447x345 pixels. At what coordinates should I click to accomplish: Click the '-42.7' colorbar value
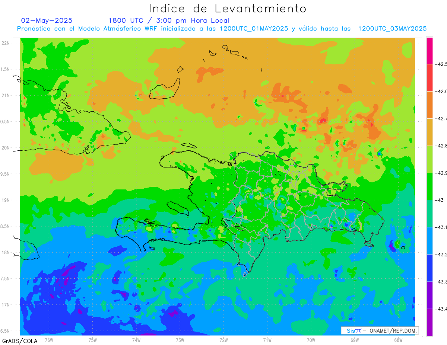[x=441, y=119]
